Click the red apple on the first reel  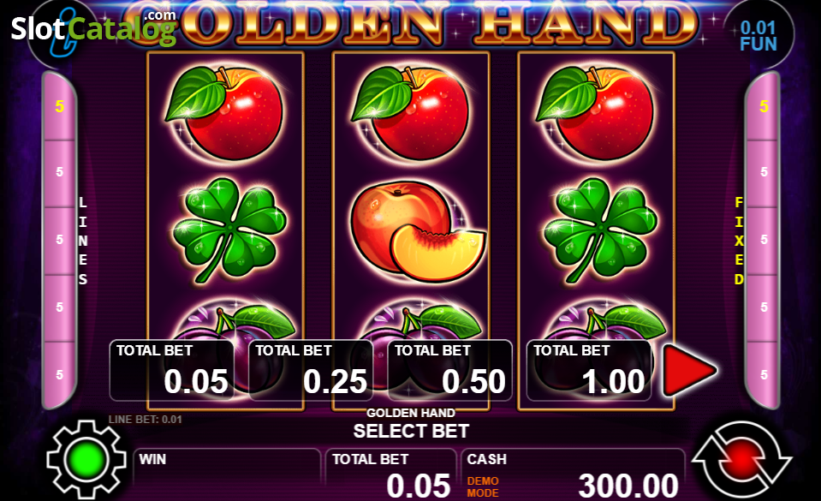pos(225,113)
